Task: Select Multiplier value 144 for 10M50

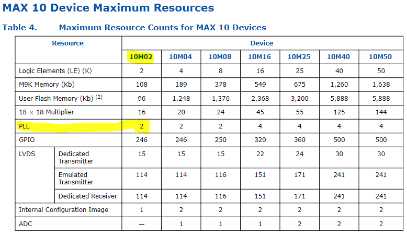Action: [x=381, y=112]
